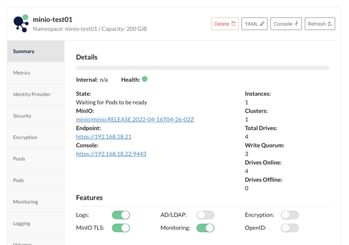This screenshot has width=349, height=245.
Task: Click the Total Drives label
Action: [261, 128]
